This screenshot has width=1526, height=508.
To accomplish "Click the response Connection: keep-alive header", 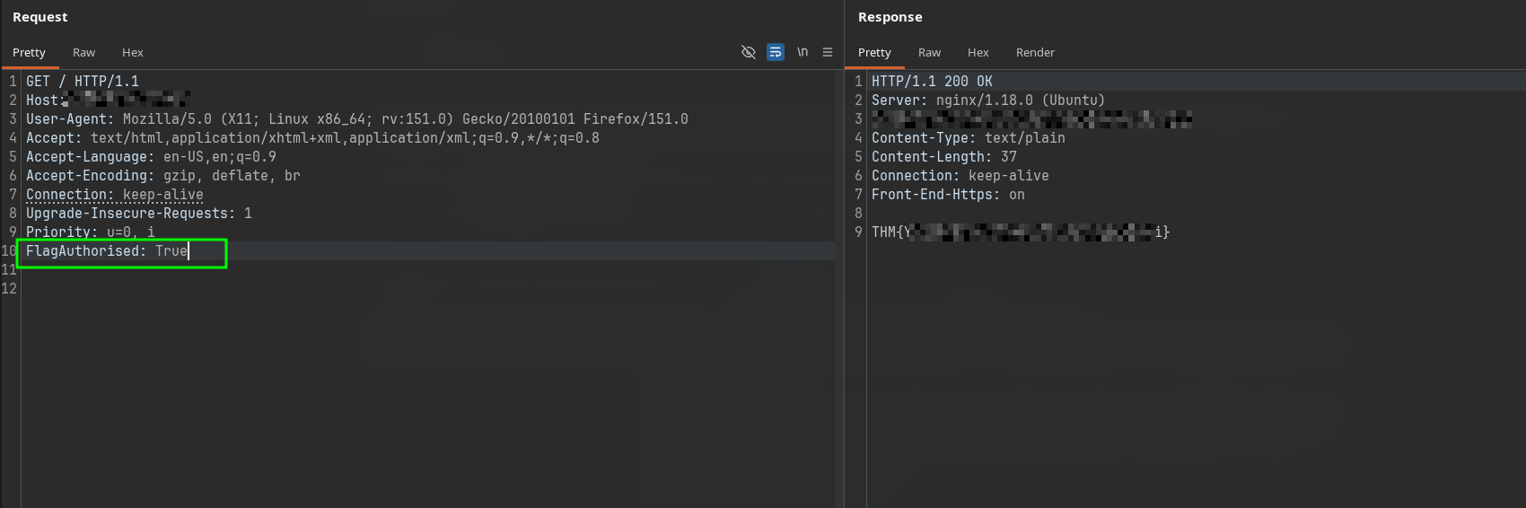I will [960, 175].
